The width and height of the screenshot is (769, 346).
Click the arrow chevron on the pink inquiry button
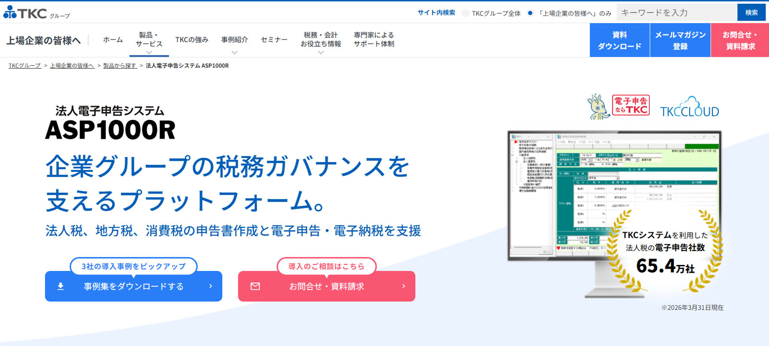[403, 286]
